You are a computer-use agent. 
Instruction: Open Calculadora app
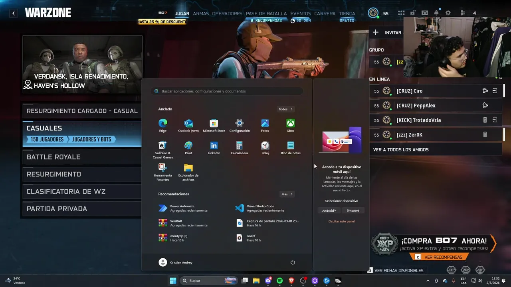coord(240,148)
